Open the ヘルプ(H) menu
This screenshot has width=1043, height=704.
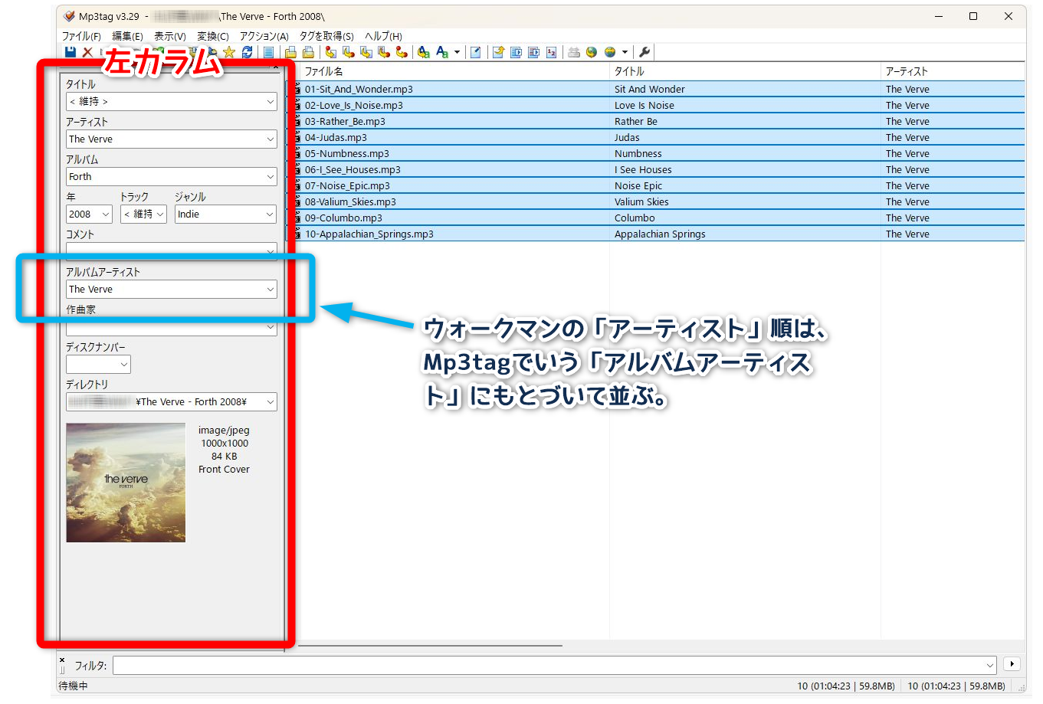[383, 36]
